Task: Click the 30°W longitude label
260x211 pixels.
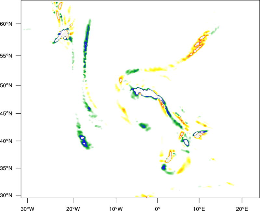Action: [28, 209]
